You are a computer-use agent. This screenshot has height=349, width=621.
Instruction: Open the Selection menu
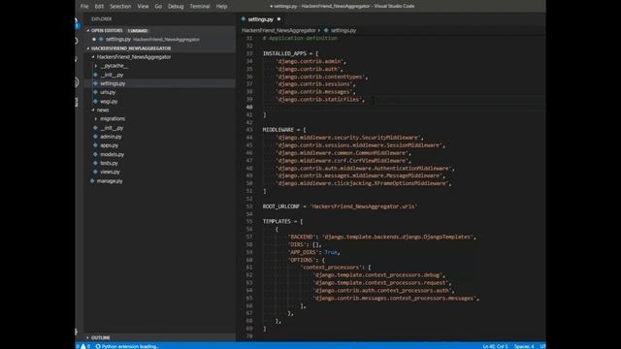click(x=120, y=6)
